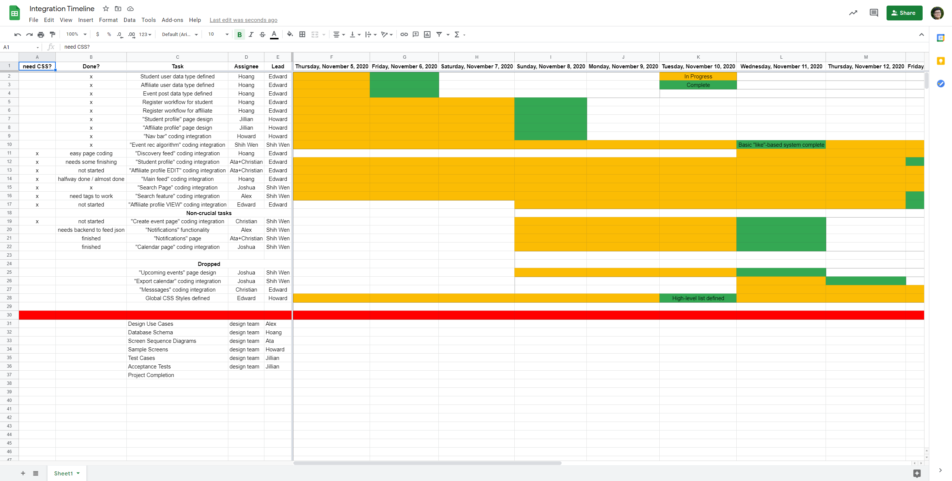Image resolution: width=952 pixels, height=481 pixels.
Task: Open 'Last edit was seconds ago' link
Action: (243, 20)
